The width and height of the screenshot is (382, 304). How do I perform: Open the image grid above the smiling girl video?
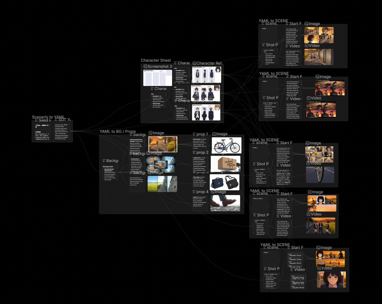pos(330,259)
